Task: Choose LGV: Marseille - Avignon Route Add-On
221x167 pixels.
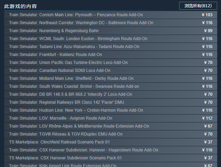Action: [111, 118]
